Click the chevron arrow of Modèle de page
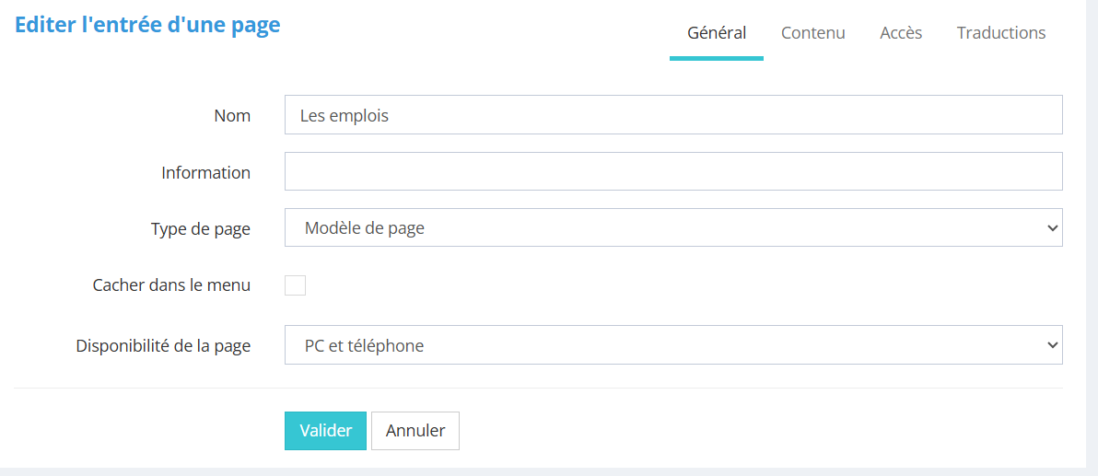The height and width of the screenshot is (476, 1098). pos(1053,228)
